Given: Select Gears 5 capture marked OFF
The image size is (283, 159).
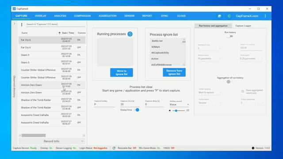Looking at the screenshot, I should [52, 63].
